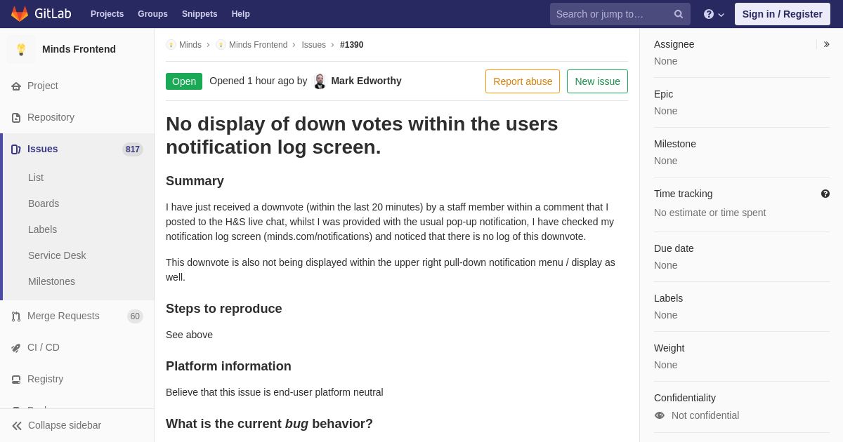The height and width of the screenshot is (442, 843).
Task: Click the Assignee heading
Action: point(674,44)
